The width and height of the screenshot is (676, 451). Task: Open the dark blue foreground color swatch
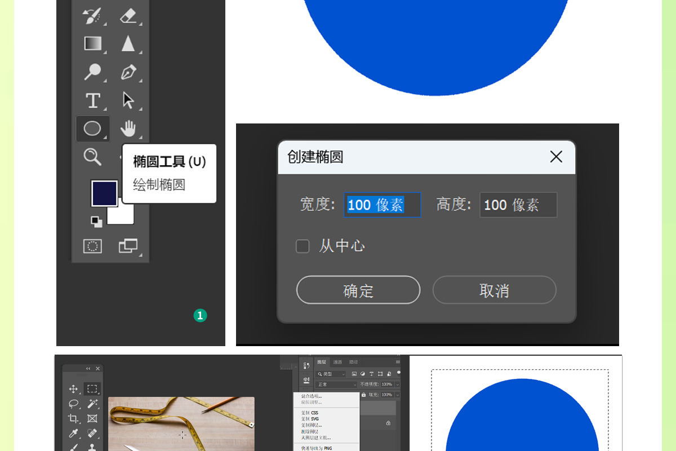(104, 193)
